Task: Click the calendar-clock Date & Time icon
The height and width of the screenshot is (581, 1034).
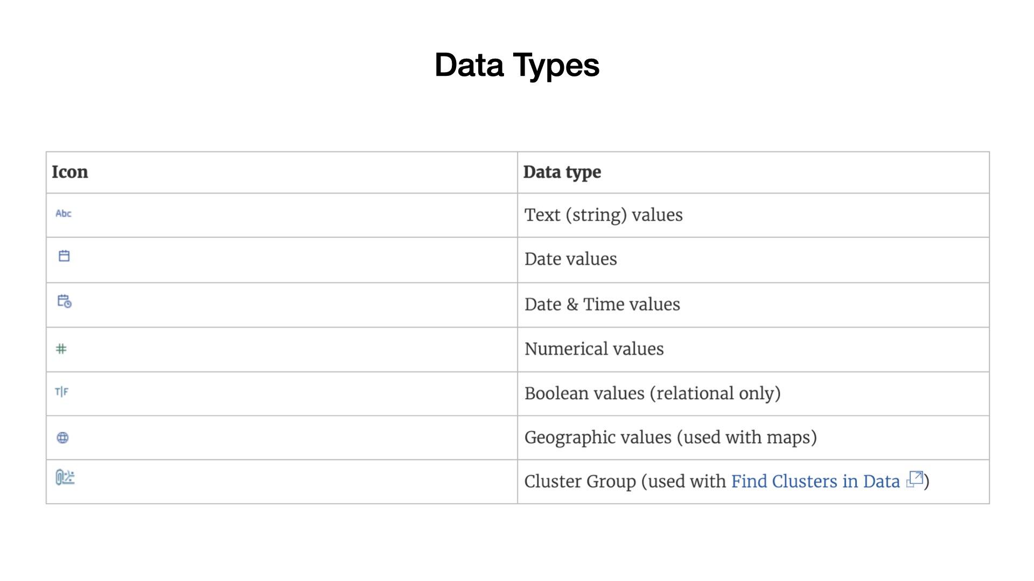Action: click(x=65, y=301)
